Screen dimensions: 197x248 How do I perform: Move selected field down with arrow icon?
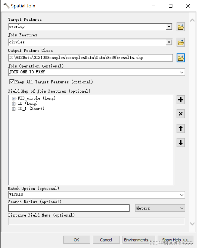coord(180,143)
